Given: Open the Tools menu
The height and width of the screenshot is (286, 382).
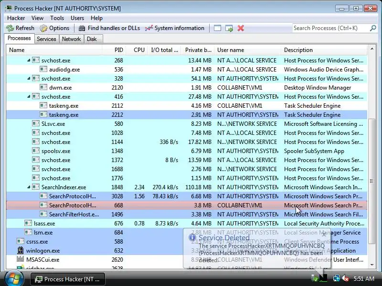Looking at the screenshot, I should point(57,18).
